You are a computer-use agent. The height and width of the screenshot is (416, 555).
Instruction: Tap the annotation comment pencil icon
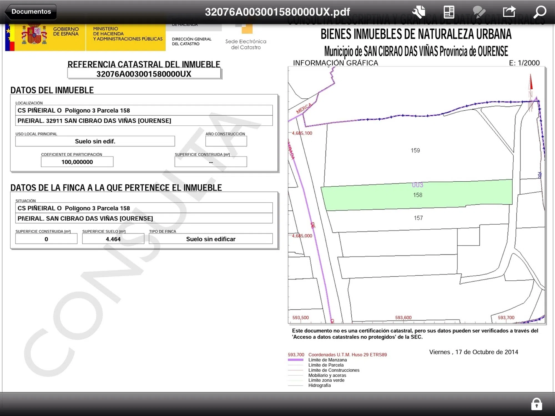coord(479,12)
